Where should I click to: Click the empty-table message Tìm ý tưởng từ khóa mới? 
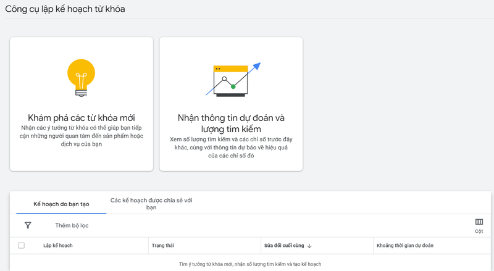[250, 264]
